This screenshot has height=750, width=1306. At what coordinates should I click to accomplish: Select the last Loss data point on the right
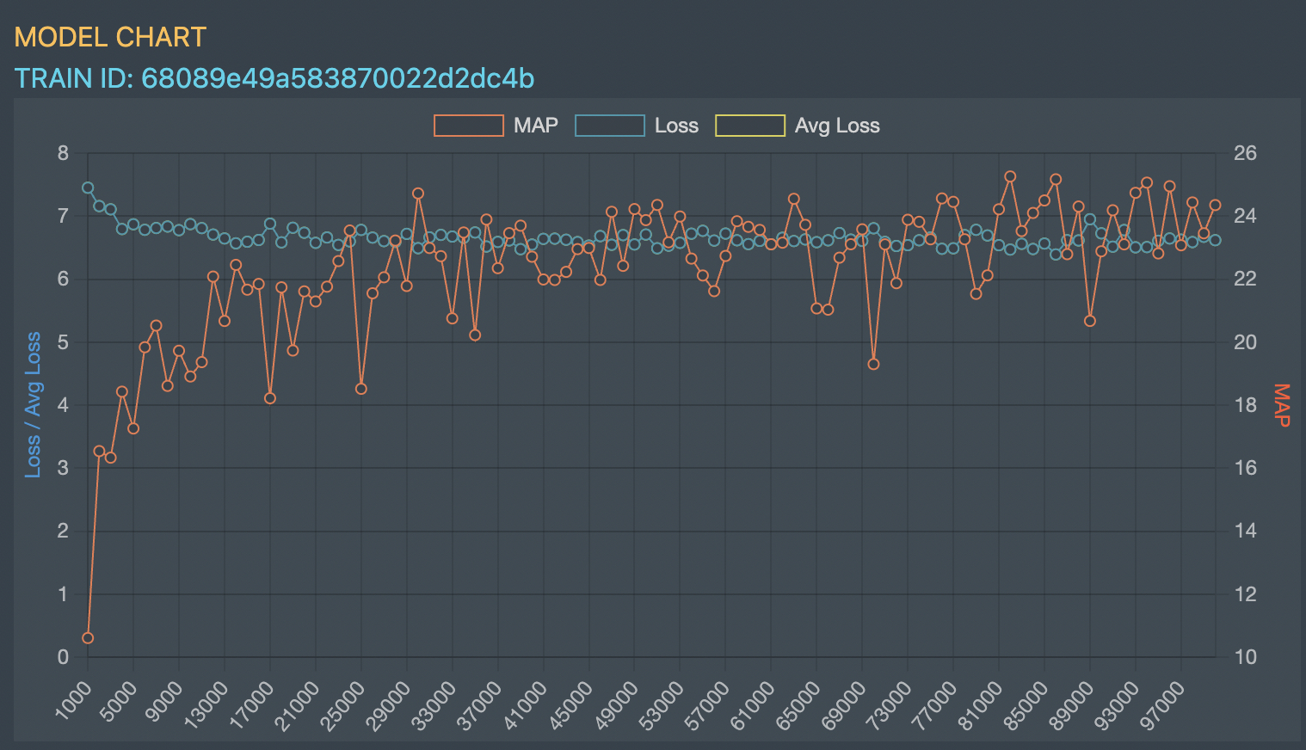[x=1215, y=240]
